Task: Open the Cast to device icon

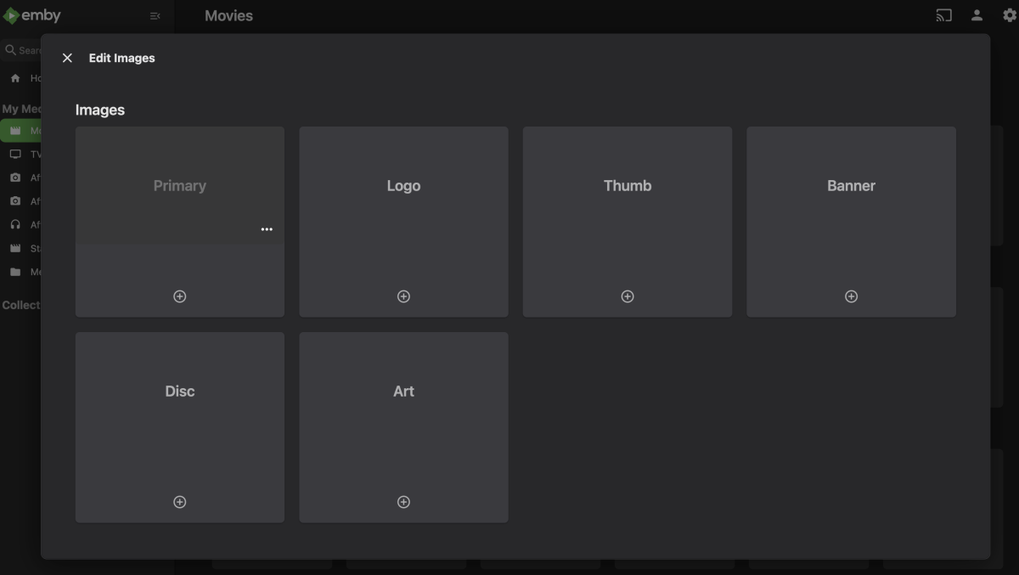Action: click(x=943, y=14)
